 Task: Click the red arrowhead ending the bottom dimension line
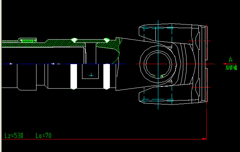pos(204,139)
